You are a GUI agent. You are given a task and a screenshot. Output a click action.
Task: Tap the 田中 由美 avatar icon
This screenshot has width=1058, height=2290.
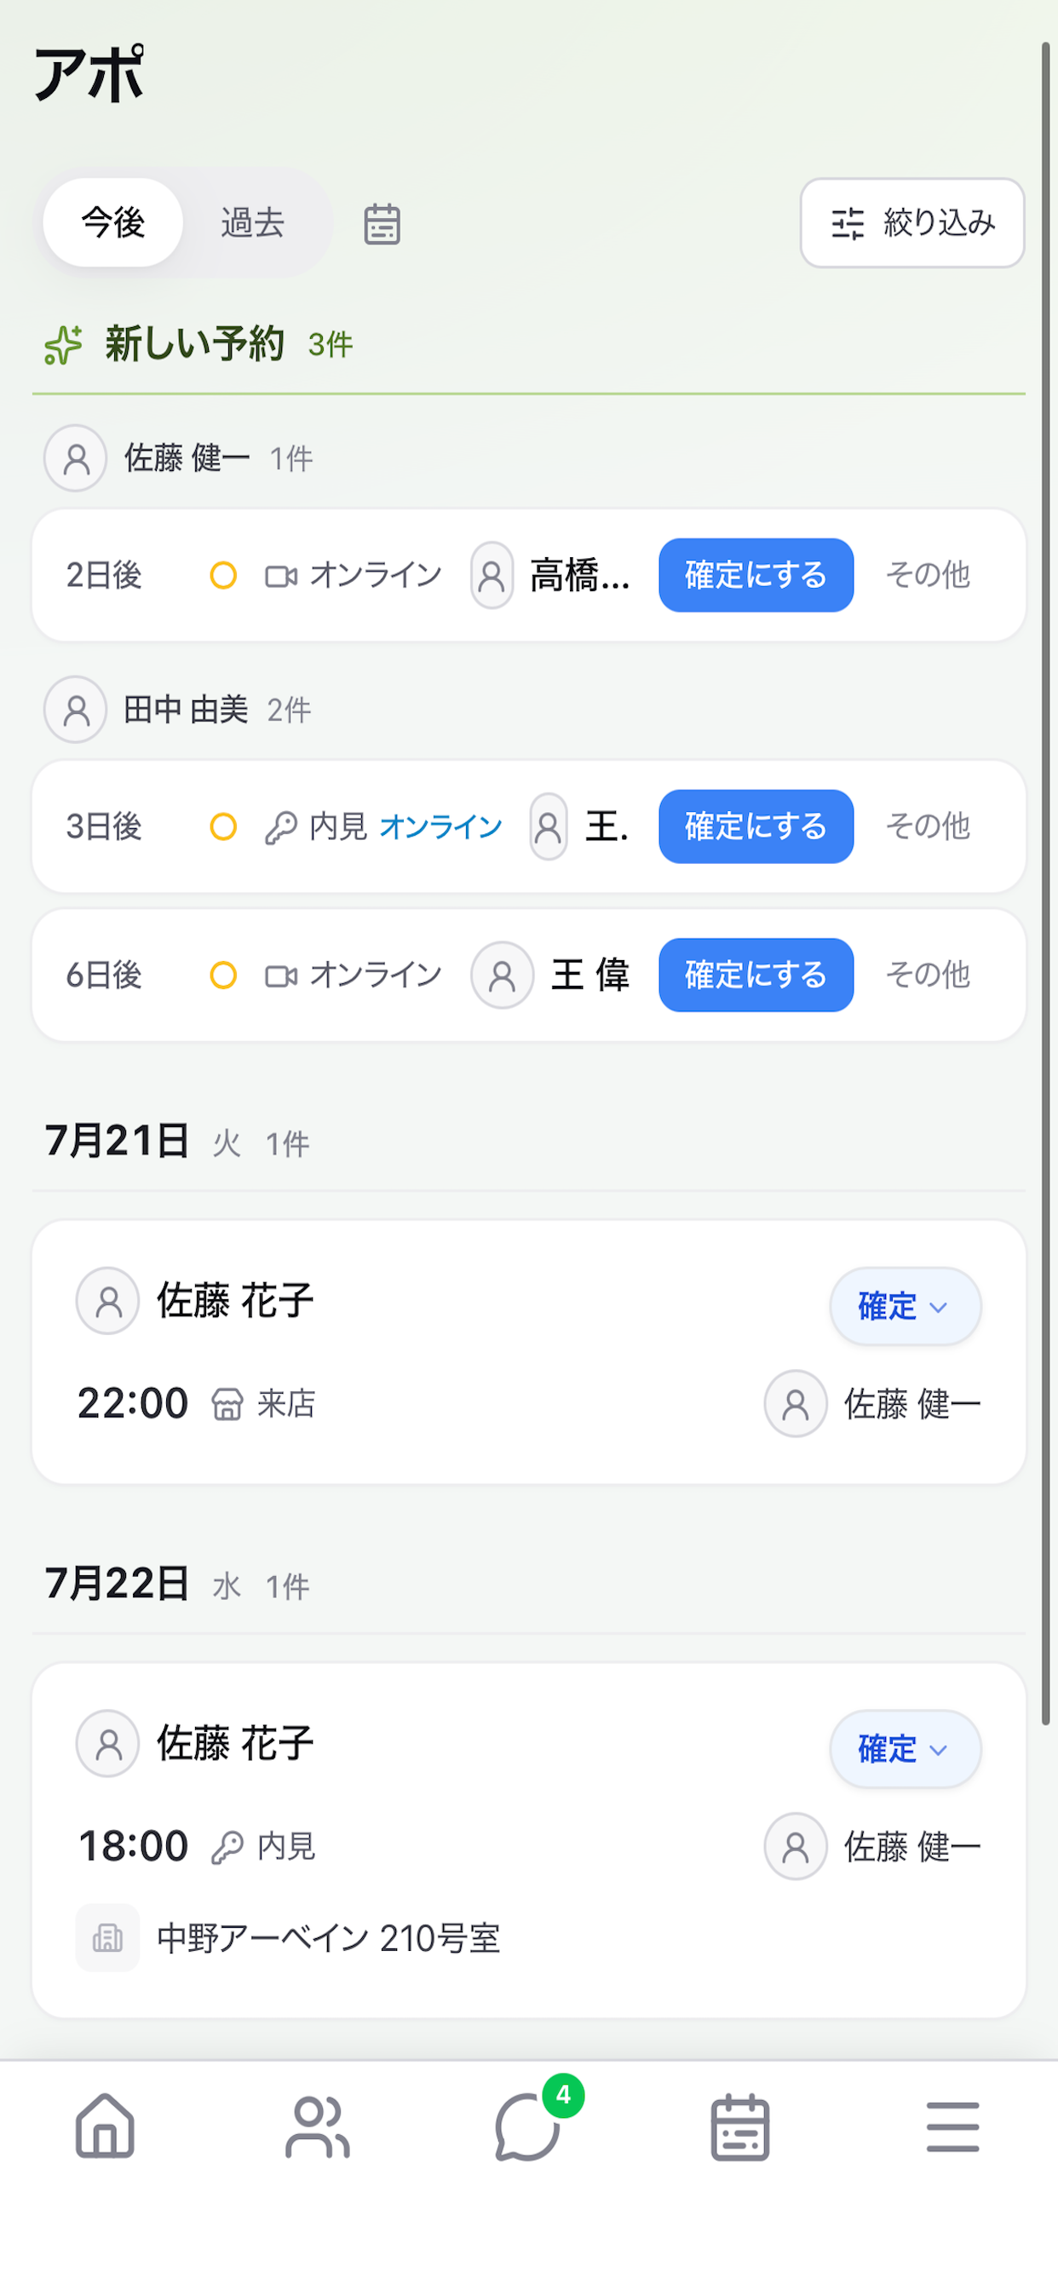pos(76,710)
